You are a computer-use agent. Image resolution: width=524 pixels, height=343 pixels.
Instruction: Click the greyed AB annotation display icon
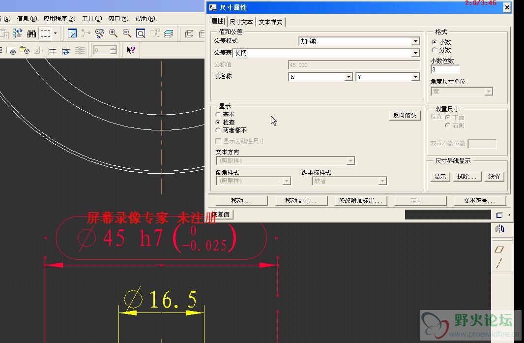click(x=155, y=33)
